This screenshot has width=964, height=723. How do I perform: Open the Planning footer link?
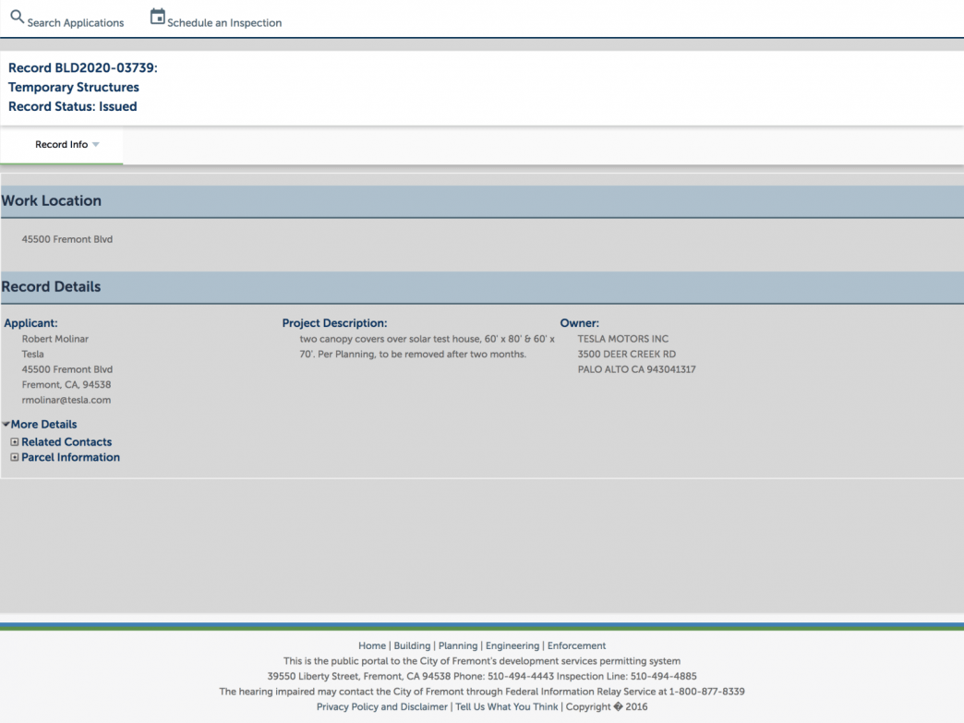pos(458,645)
